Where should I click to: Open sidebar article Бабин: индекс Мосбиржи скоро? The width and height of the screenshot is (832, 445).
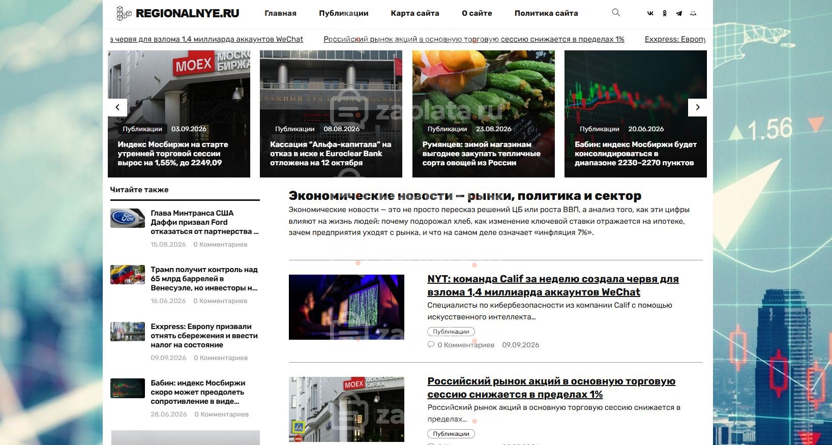coord(198,392)
